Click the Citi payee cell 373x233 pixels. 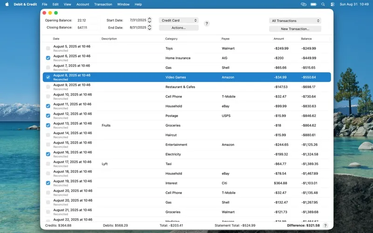click(224, 183)
